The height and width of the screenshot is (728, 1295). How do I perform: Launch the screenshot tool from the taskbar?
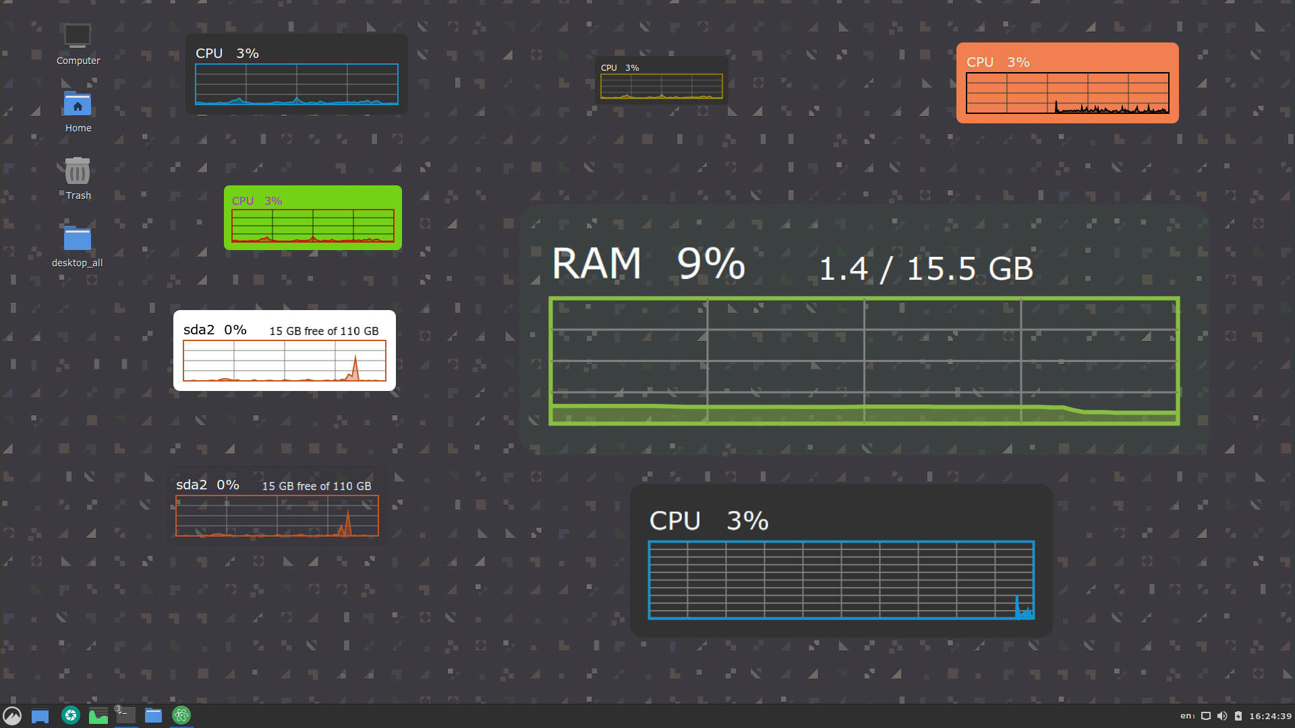pos(70,715)
